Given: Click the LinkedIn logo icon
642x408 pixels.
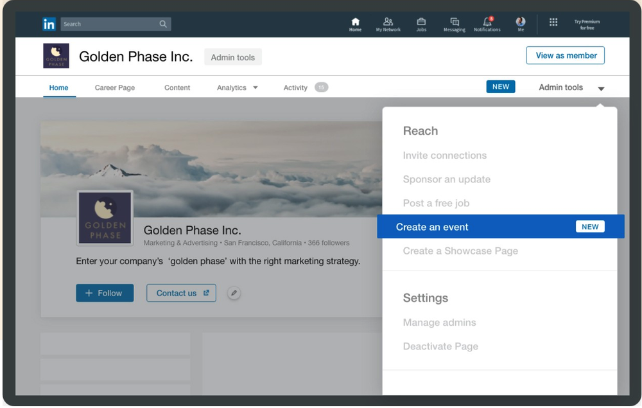Looking at the screenshot, I should [49, 24].
